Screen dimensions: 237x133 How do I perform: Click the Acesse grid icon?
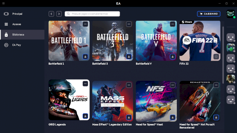pos(6,24)
